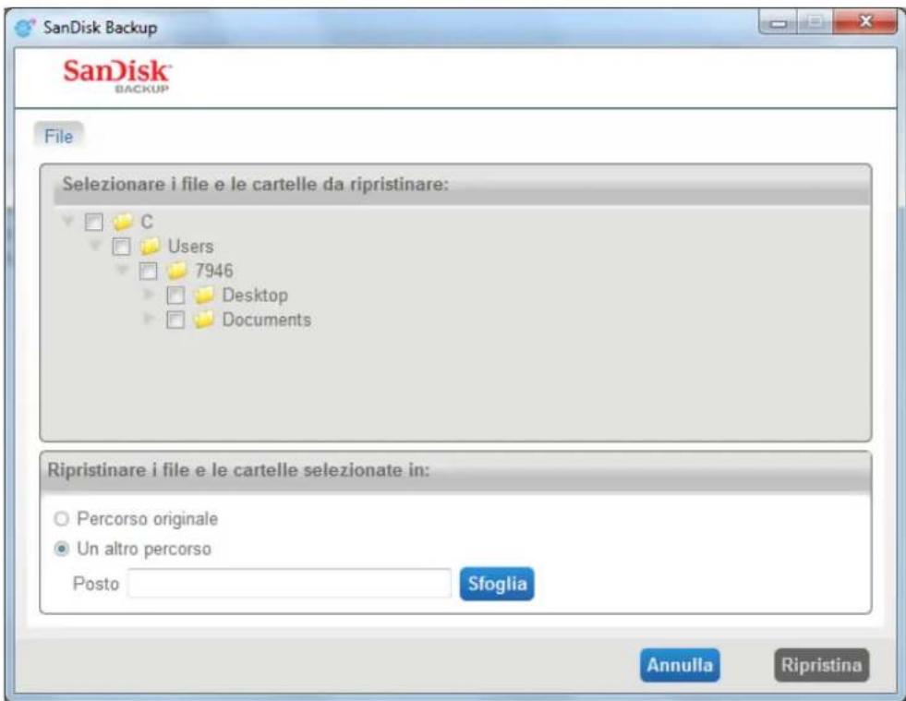
Task: Tick the checkbox for drive C
Action: (93, 222)
